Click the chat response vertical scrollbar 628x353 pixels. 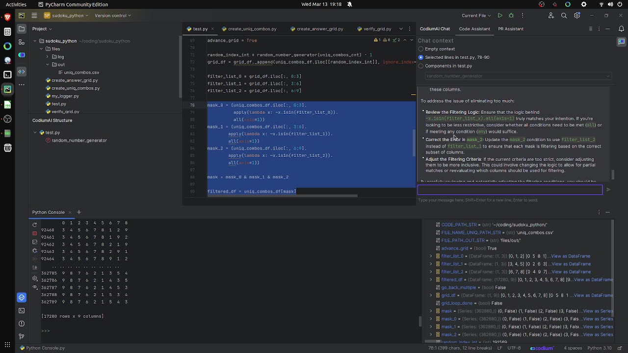[612, 175]
